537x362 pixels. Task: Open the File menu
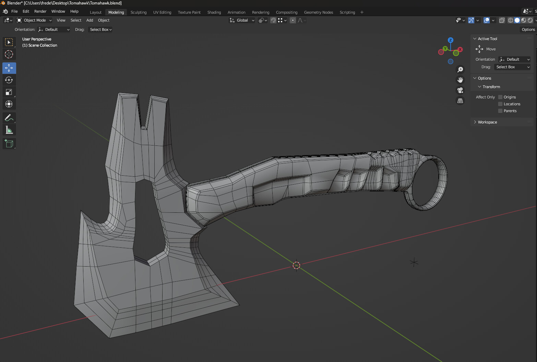pyautogui.click(x=14, y=11)
